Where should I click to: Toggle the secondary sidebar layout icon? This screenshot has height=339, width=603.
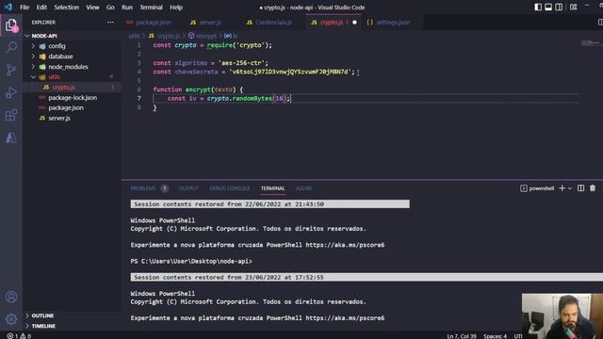click(559, 8)
